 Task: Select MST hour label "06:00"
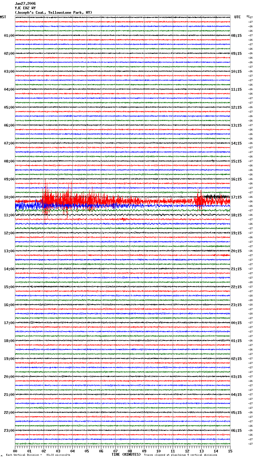9,125
